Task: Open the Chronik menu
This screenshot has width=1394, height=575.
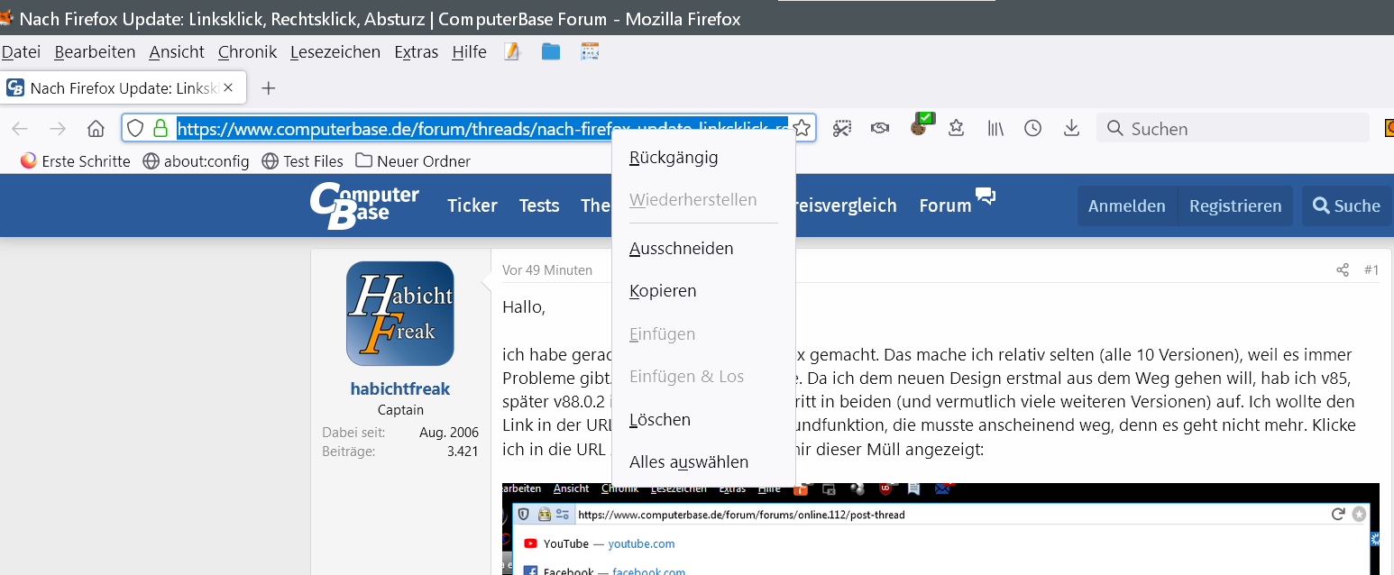Action: pos(247,52)
